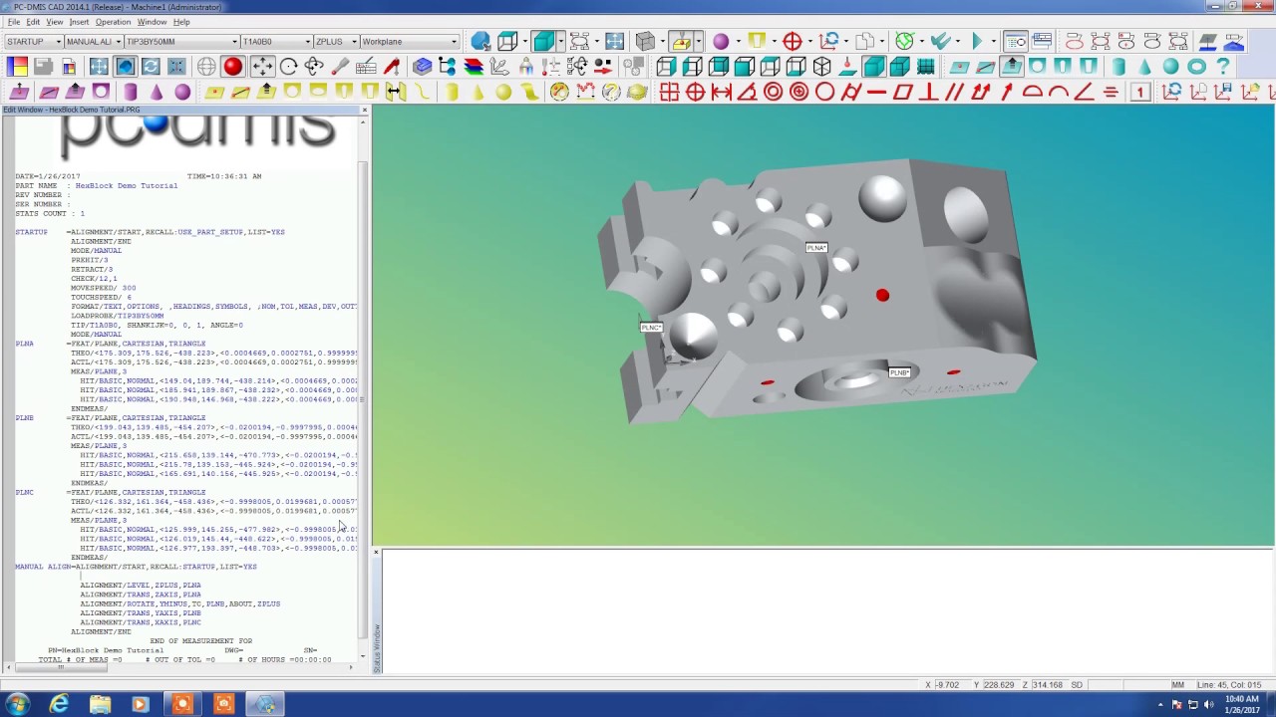Click 'ALIGNMENT/LEVEL,ZPLUS,PLNA' line
Image resolution: width=1276 pixels, height=717 pixels.
pos(141,586)
